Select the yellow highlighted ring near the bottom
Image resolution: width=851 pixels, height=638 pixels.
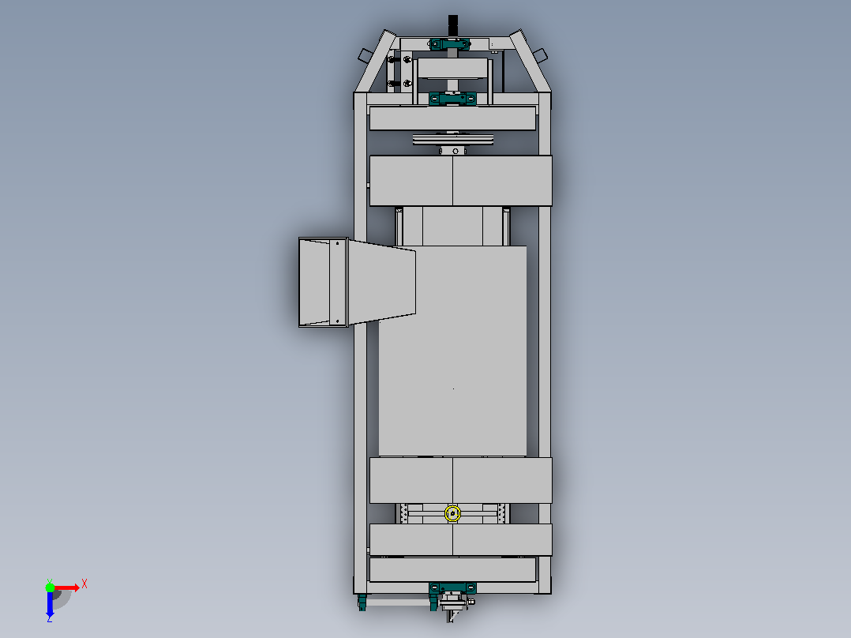click(x=452, y=514)
